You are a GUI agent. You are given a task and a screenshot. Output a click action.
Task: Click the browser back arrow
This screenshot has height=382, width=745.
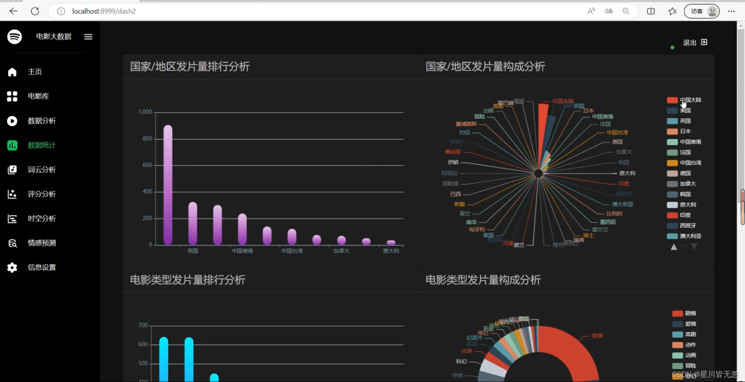click(14, 11)
